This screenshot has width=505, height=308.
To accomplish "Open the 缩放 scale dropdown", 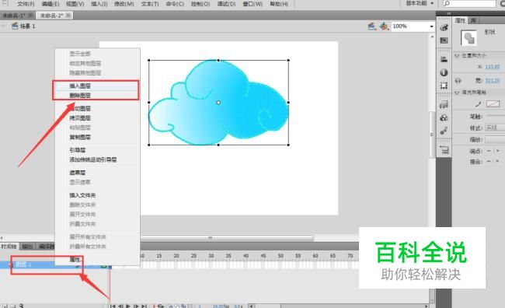I will [x=495, y=139].
